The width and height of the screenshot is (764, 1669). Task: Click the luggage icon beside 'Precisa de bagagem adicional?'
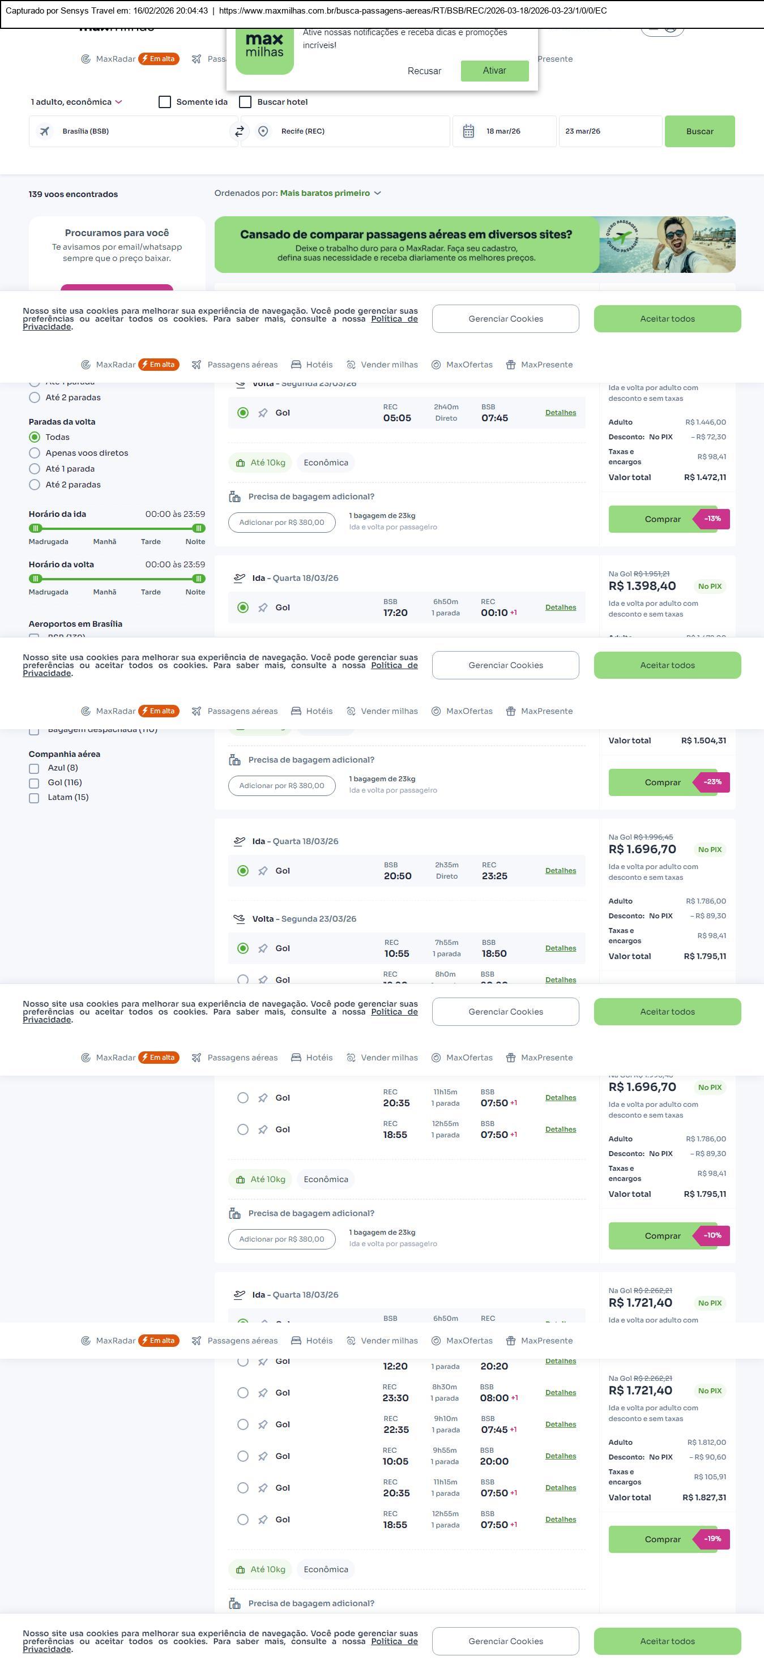[234, 497]
